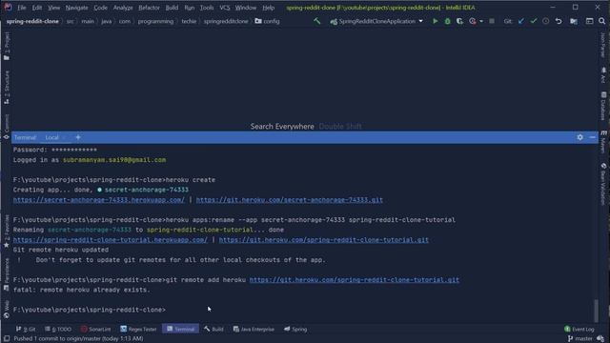Open terminal panel settings gear
Image resolution: width=610 pixels, height=343 pixels.
579,137
